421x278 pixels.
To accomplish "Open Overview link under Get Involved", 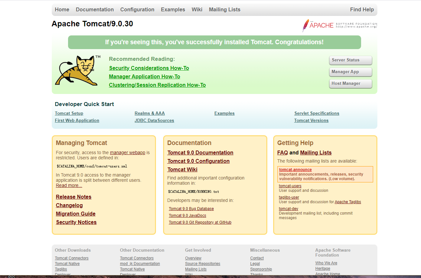I will pos(193,258).
